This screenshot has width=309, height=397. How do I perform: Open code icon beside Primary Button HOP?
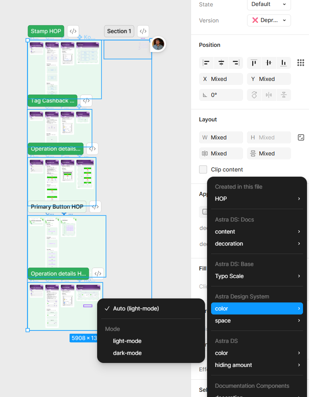tap(95, 207)
